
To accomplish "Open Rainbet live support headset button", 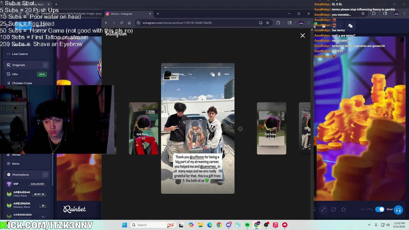I will pos(398,210).
